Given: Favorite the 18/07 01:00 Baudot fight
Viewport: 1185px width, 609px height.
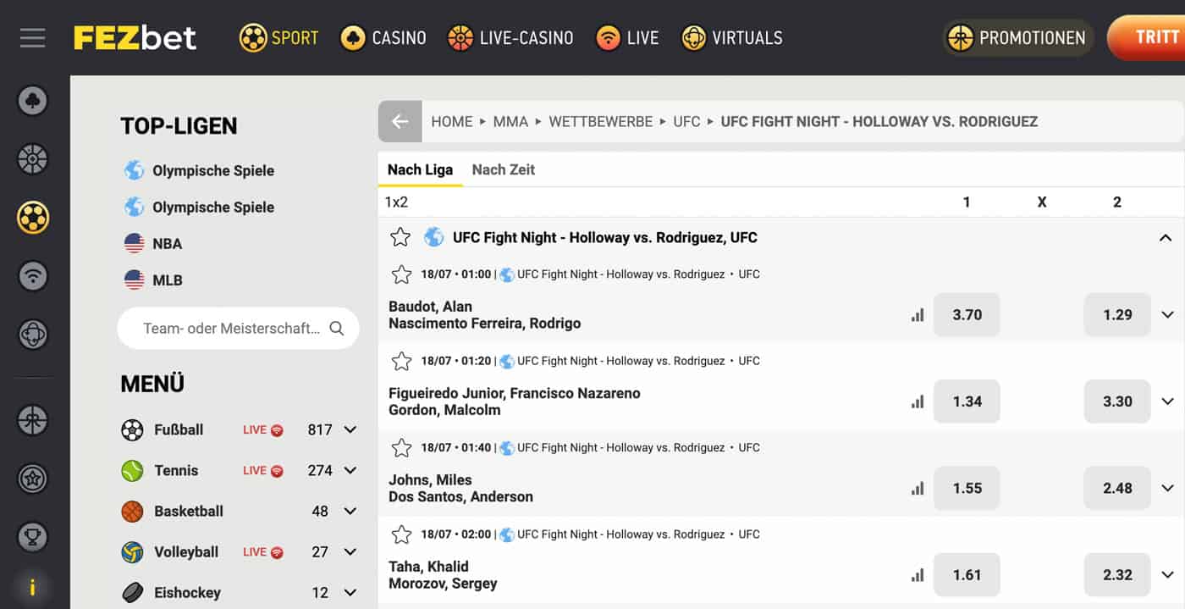Looking at the screenshot, I should pos(401,274).
